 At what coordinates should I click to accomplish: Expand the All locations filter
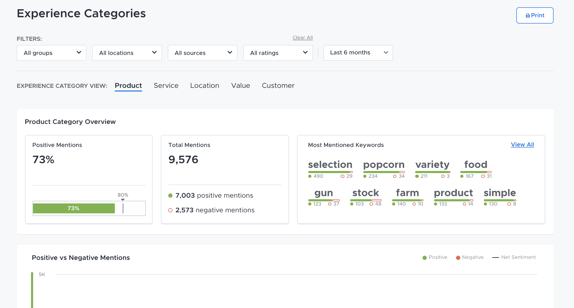pos(127,53)
